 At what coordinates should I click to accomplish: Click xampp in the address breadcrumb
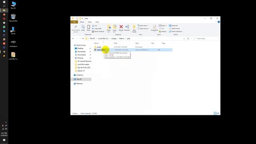click(114, 38)
